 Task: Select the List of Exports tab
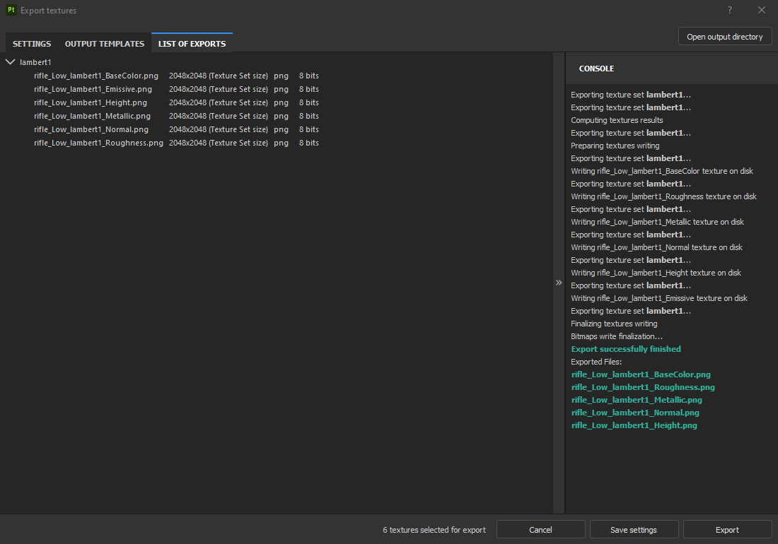(192, 44)
